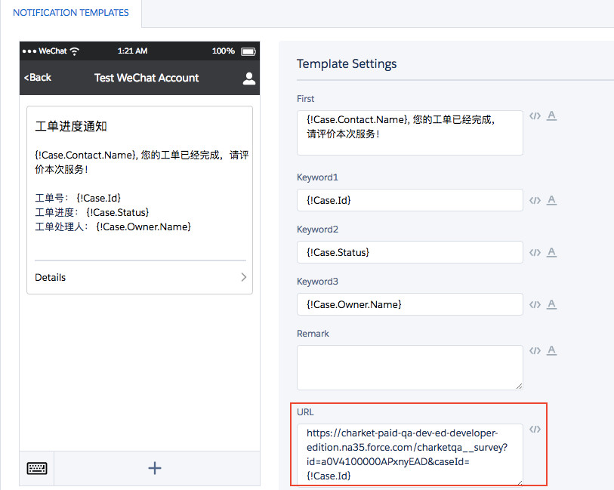614x490 pixels.
Task: Click text color icon beside Keyword1
Action: tap(551, 200)
